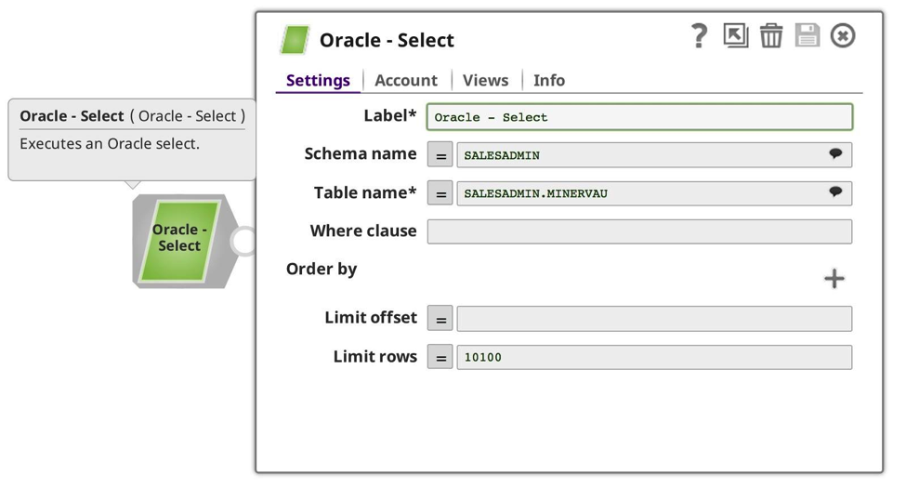
Task: Click the green parallelogram icon in dialog header
Action: pos(295,40)
